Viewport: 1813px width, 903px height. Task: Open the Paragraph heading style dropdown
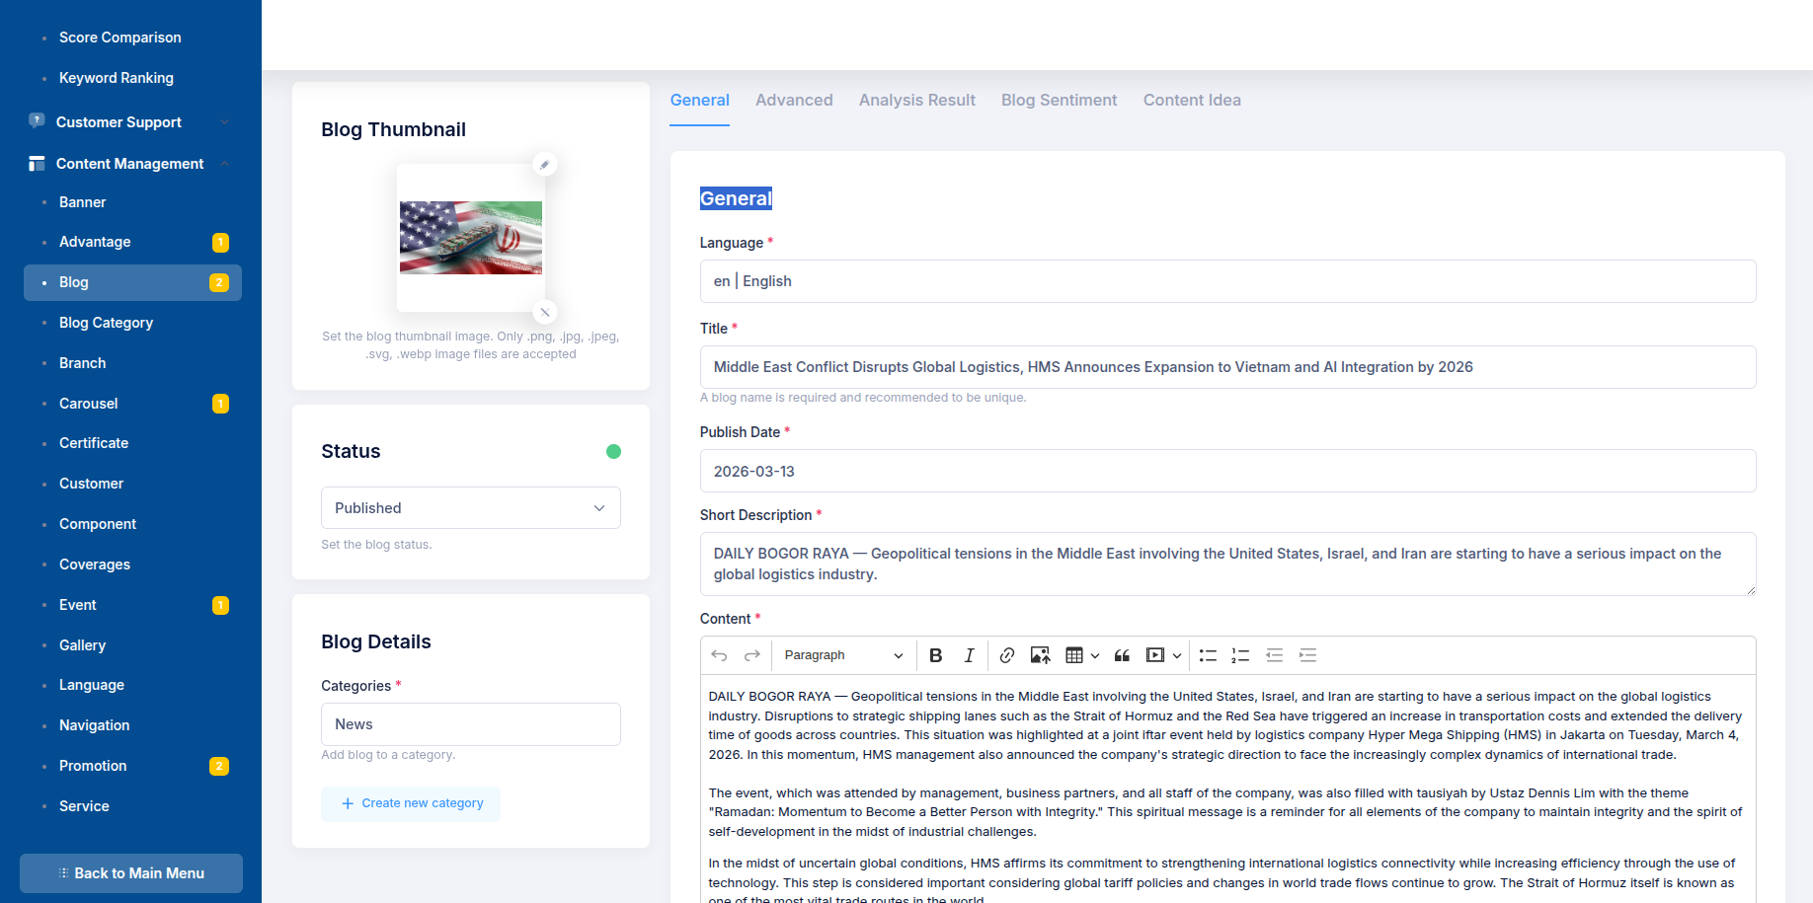click(x=842, y=655)
